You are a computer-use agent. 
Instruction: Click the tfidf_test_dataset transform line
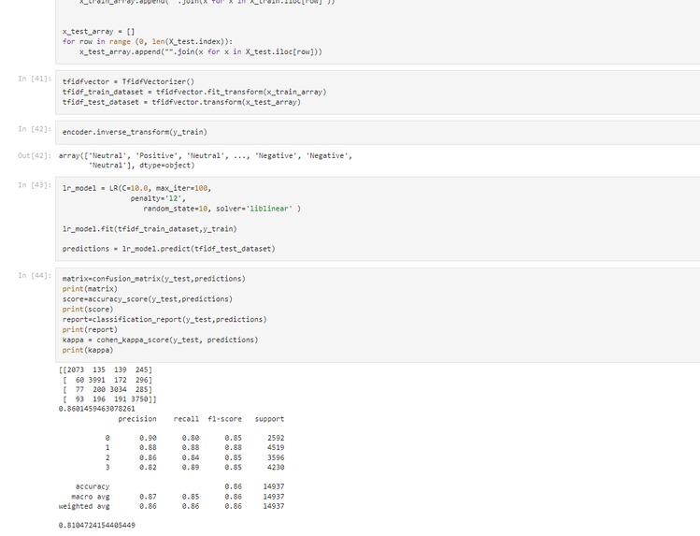[x=181, y=102]
